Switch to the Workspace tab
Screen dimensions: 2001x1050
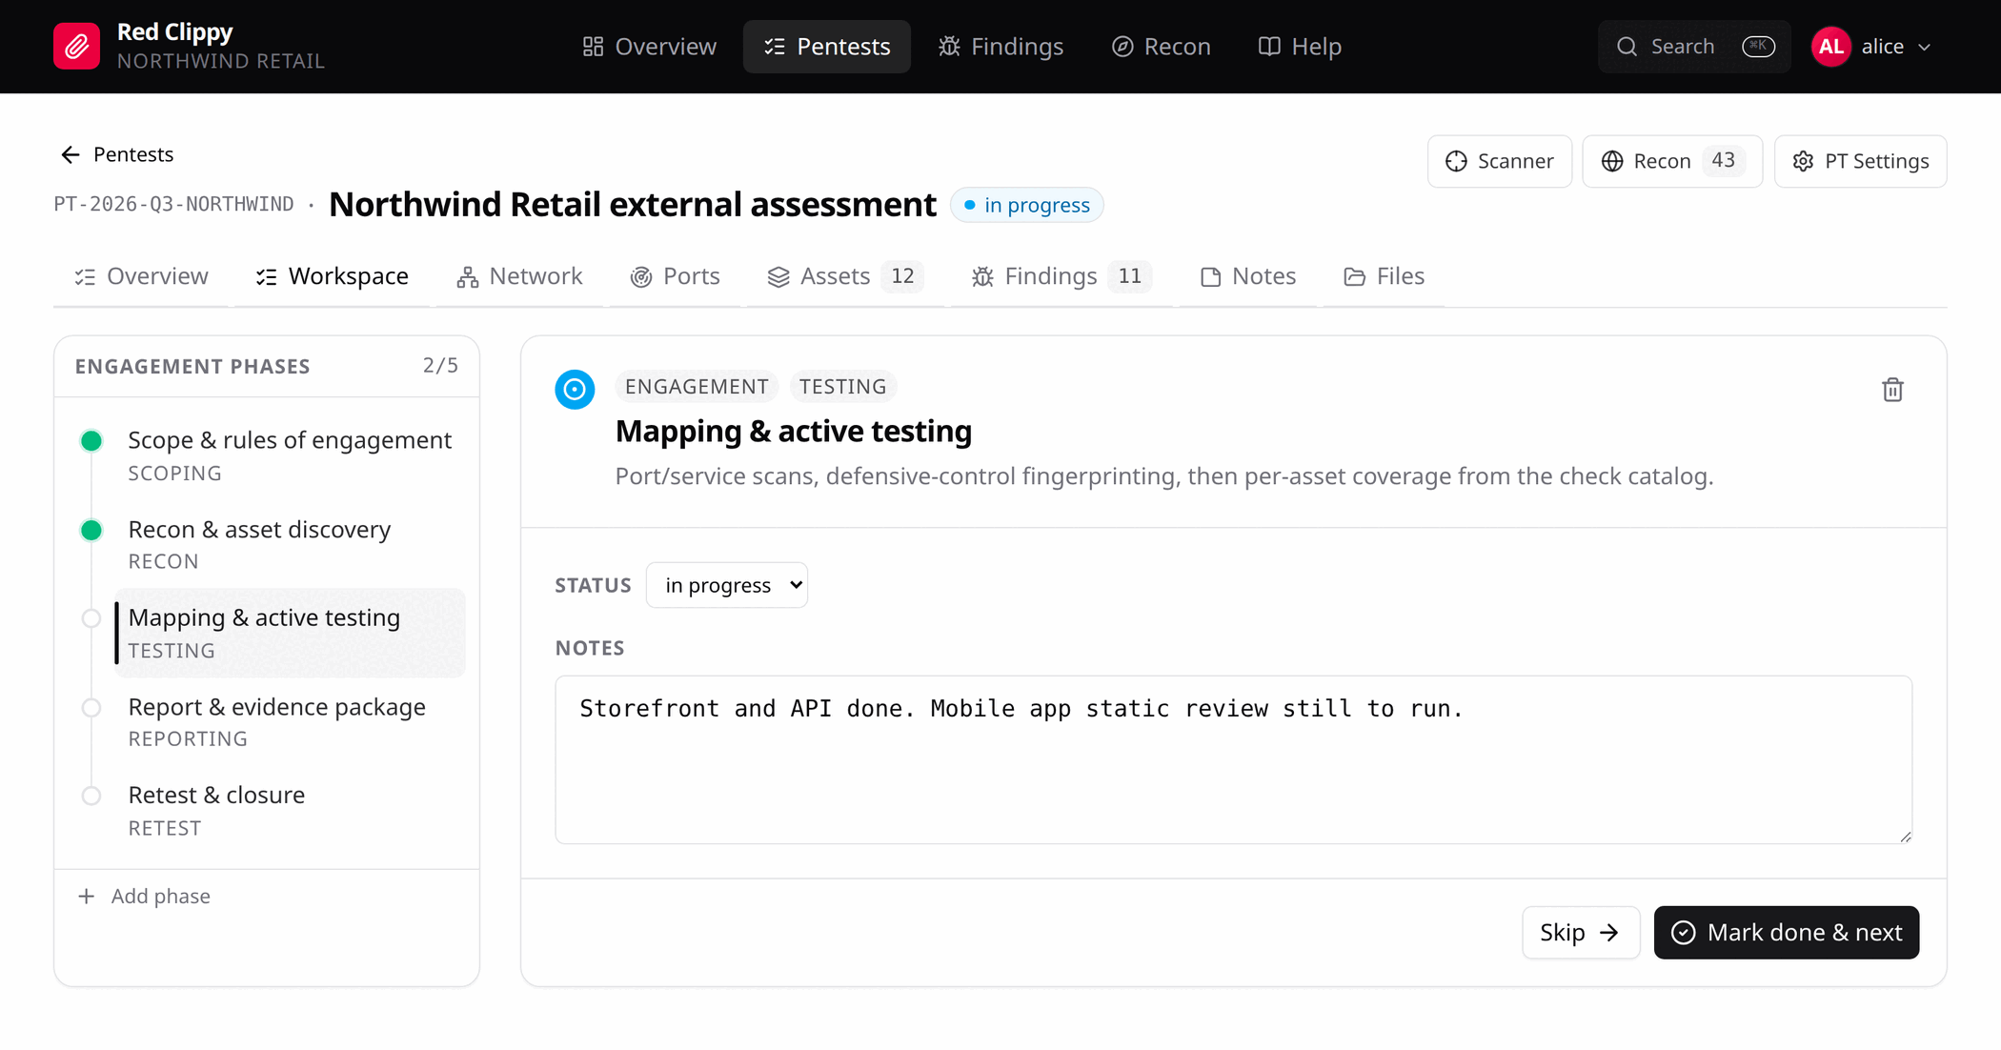tap(332, 276)
